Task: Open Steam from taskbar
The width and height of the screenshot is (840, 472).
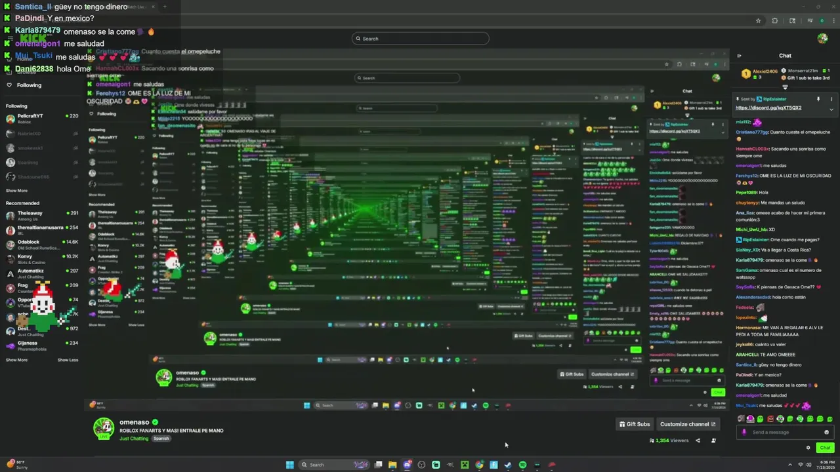Action: pyautogui.click(x=508, y=465)
